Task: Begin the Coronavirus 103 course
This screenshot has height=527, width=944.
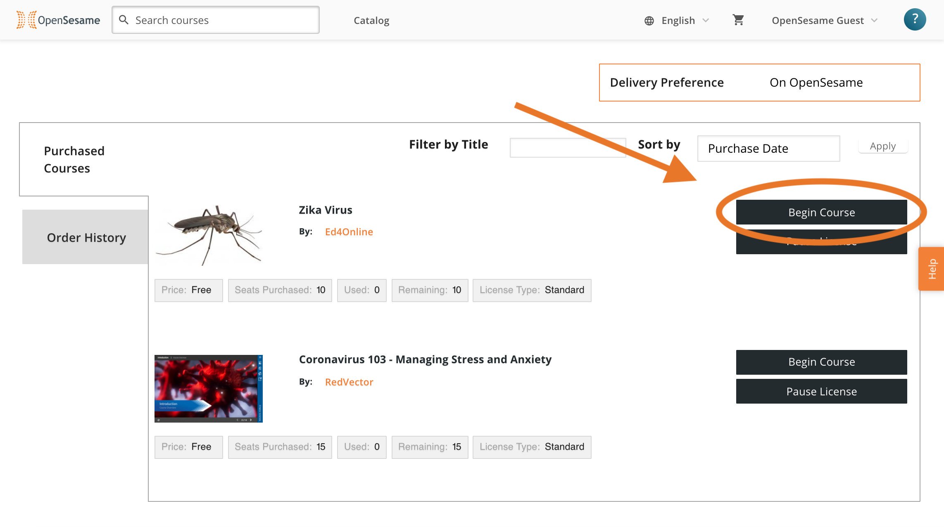Action: click(821, 362)
